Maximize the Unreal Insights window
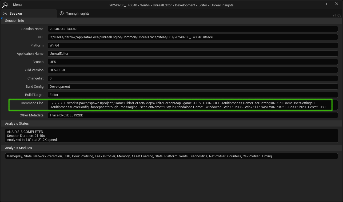343x202 pixels. click(325, 4)
